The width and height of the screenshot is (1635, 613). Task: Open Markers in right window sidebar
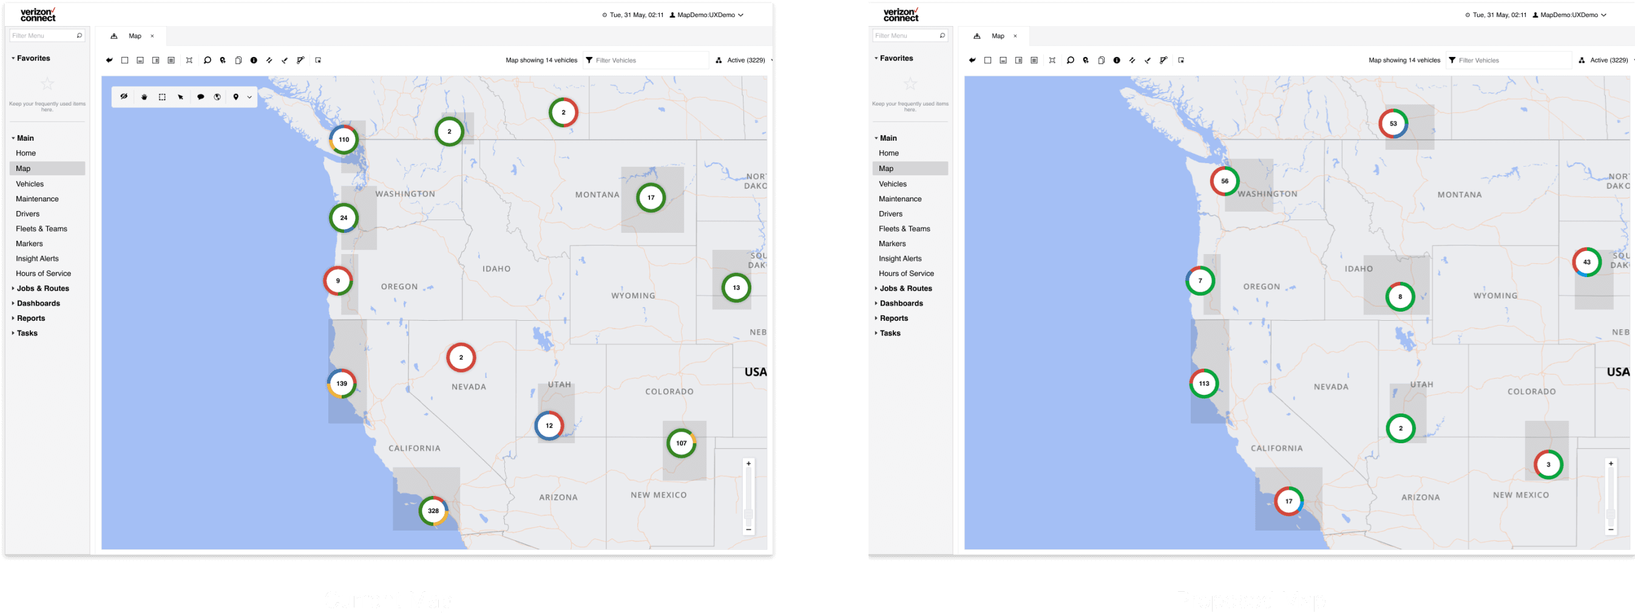click(x=892, y=243)
